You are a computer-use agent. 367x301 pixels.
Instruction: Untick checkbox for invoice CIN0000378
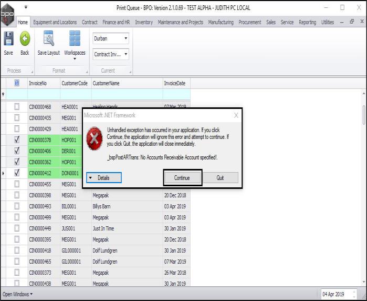click(x=17, y=140)
